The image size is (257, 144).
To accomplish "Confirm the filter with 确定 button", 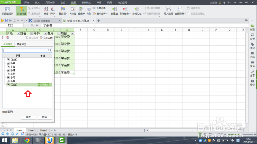I will 28,117.
